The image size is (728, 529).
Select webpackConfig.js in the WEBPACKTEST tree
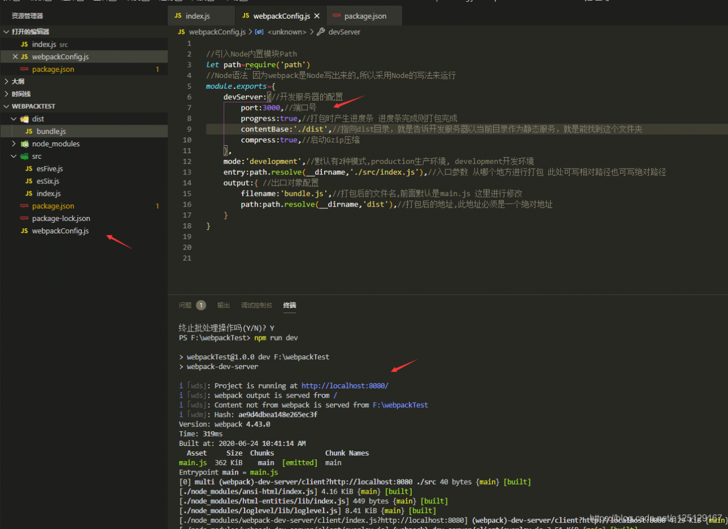(84, 231)
